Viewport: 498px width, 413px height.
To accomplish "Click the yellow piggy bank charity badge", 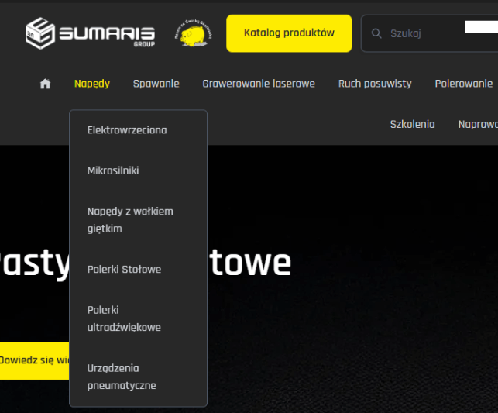I will click(194, 33).
